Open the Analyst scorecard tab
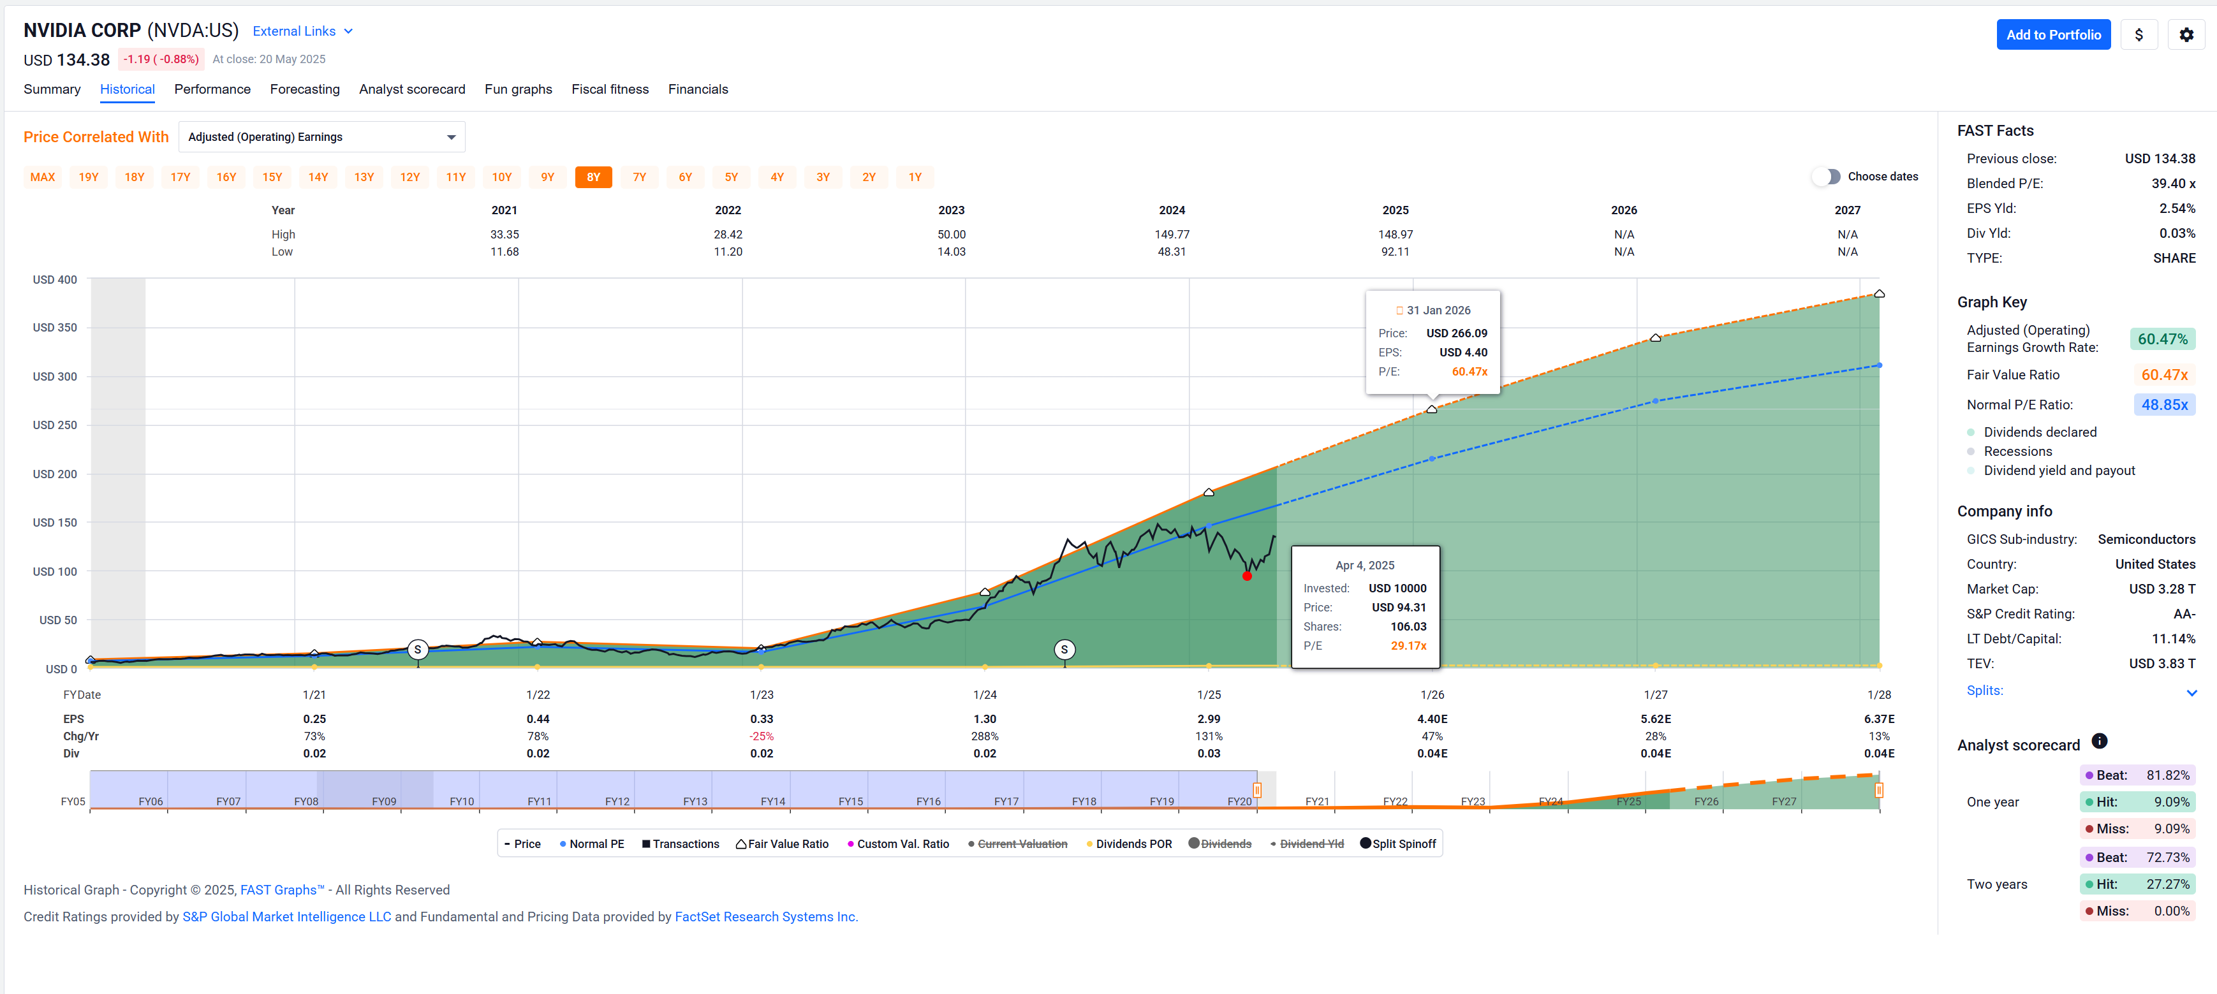The image size is (2217, 994). coord(412,89)
